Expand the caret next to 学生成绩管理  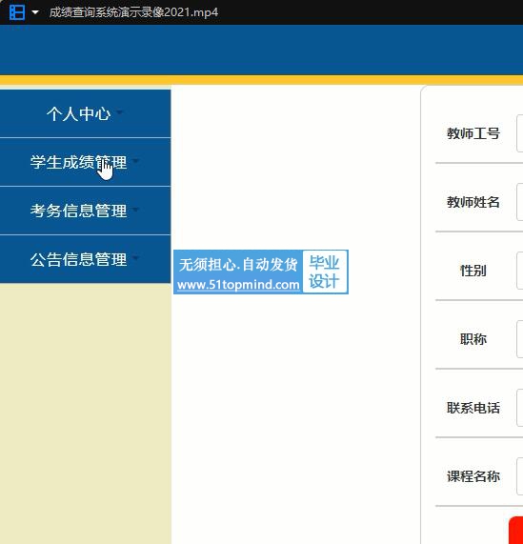click(x=135, y=161)
